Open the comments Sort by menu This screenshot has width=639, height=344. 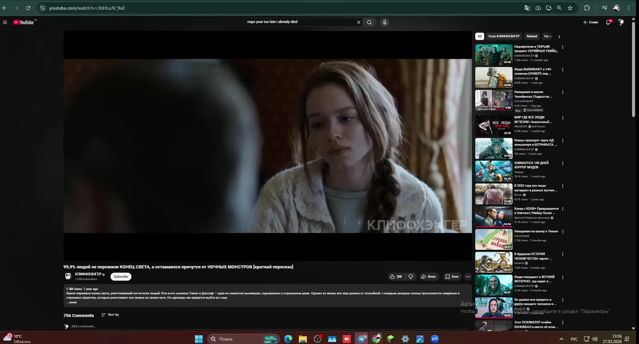click(110, 315)
